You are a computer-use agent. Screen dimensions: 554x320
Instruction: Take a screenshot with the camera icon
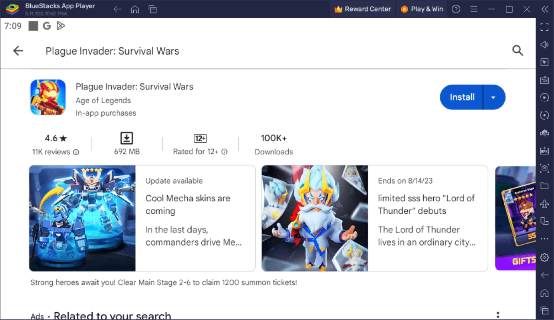click(x=544, y=168)
